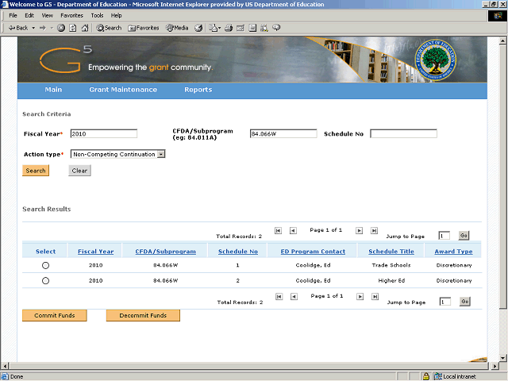Image resolution: width=508 pixels, height=381 pixels.
Task: Click the Schedule No input field
Action: (x=403, y=134)
